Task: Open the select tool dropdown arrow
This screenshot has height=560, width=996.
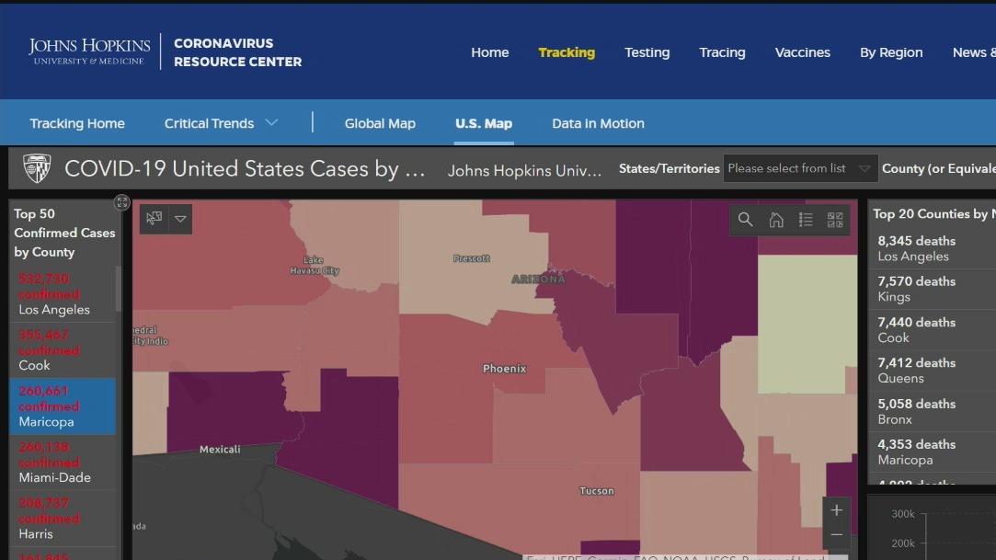Action: [180, 219]
